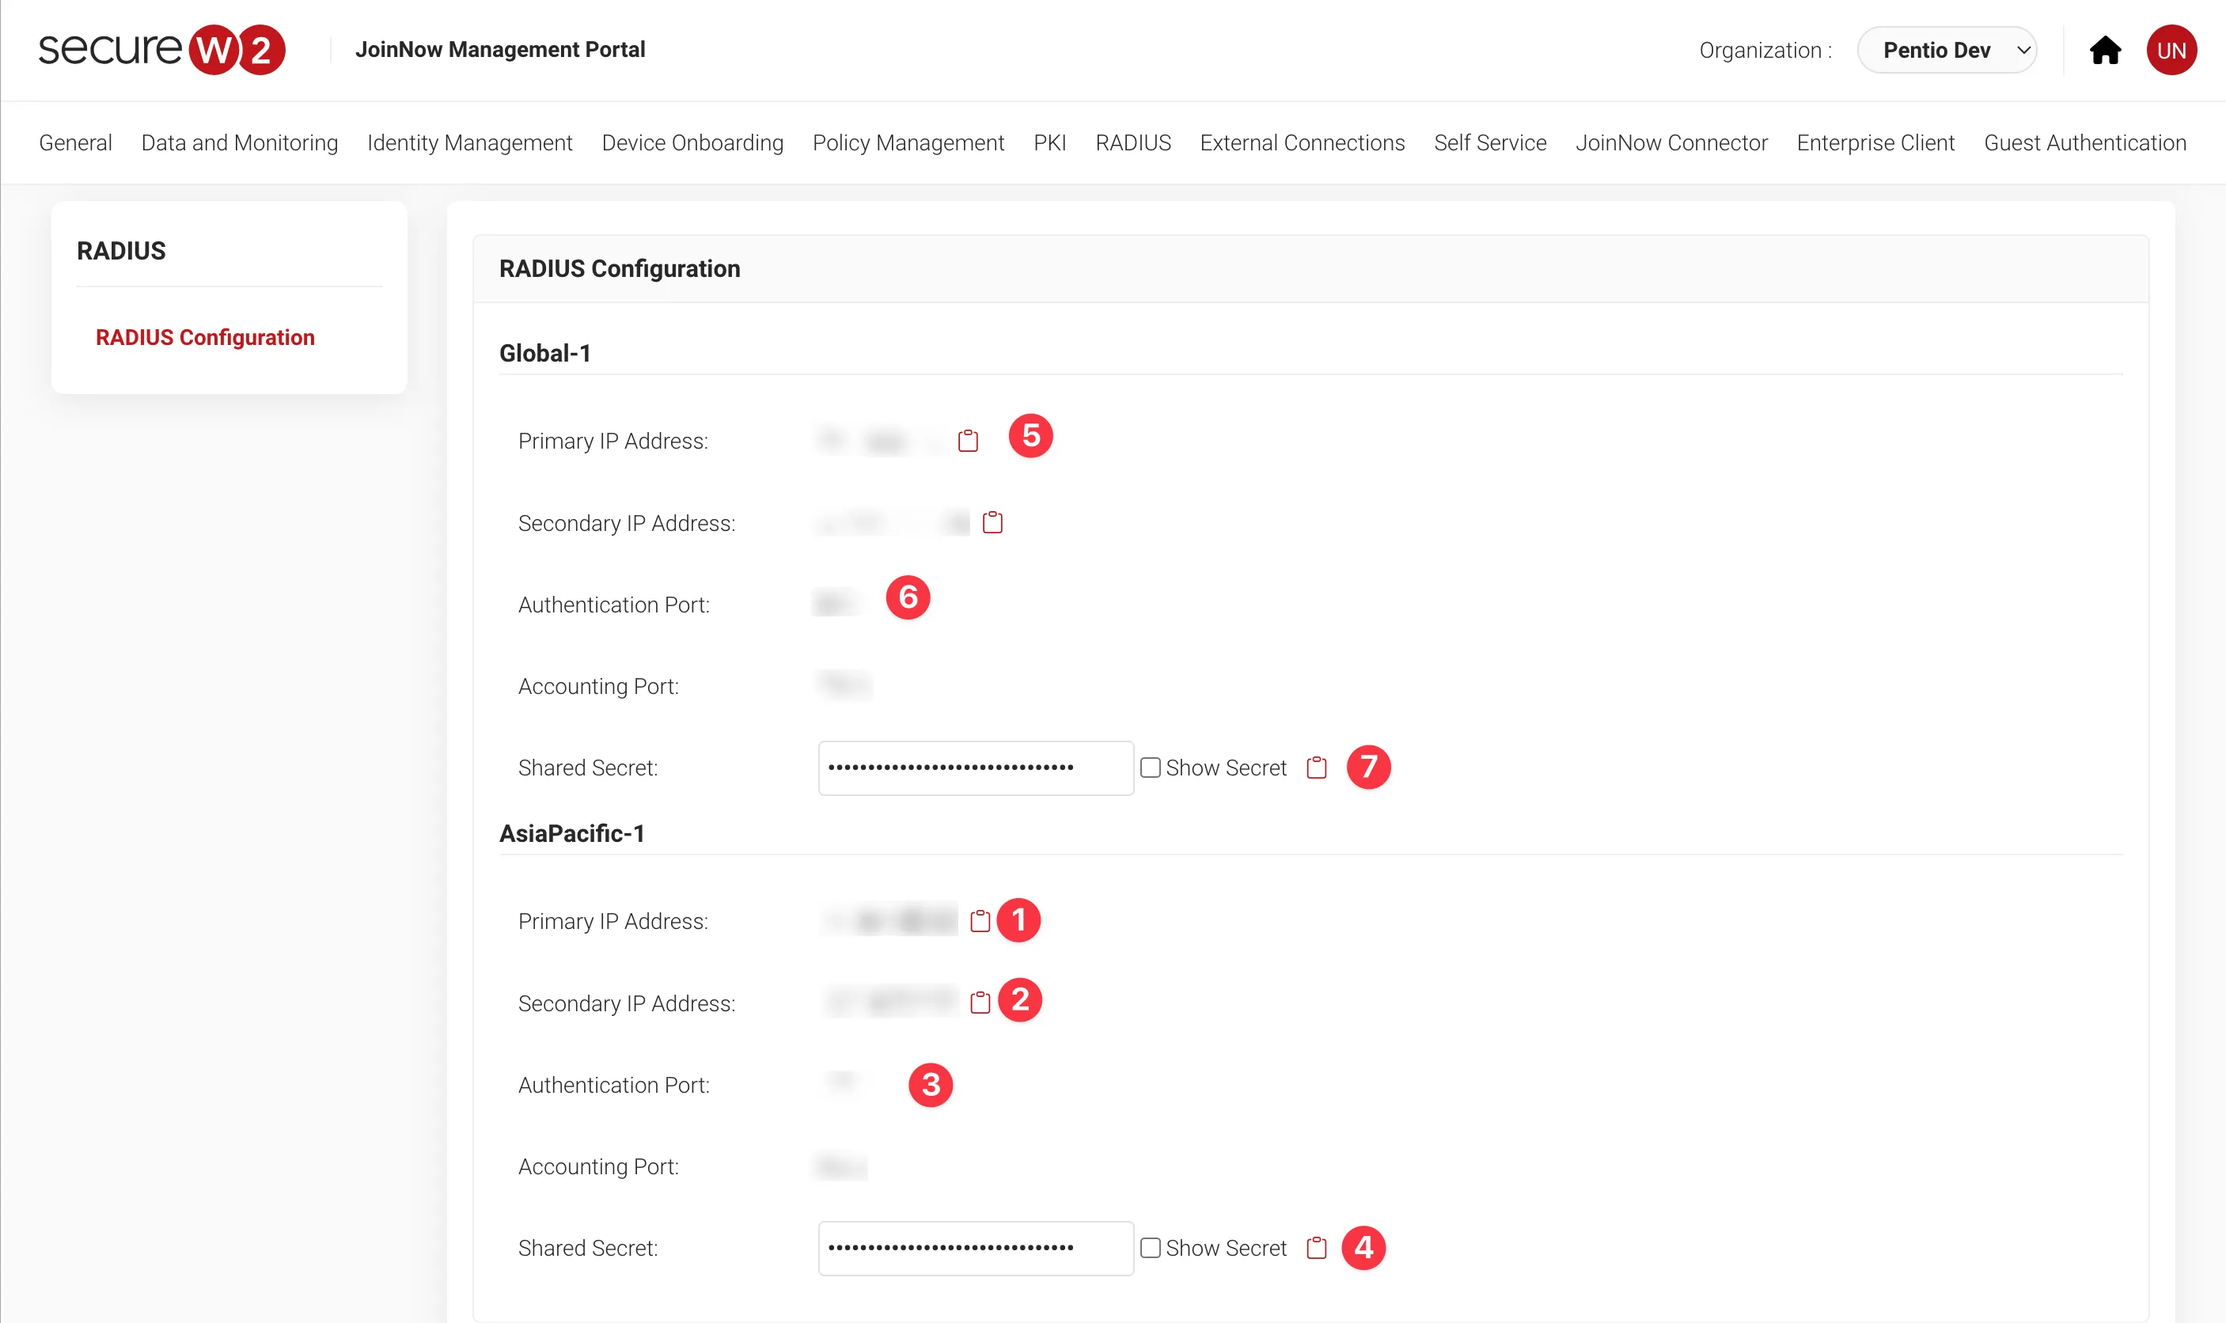Copy AsiaPacific-1 Shared Secret to clipboard
The width and height of the screenshot is (2226, 1323).
pyautogui.click(x=1316, y=1248)
